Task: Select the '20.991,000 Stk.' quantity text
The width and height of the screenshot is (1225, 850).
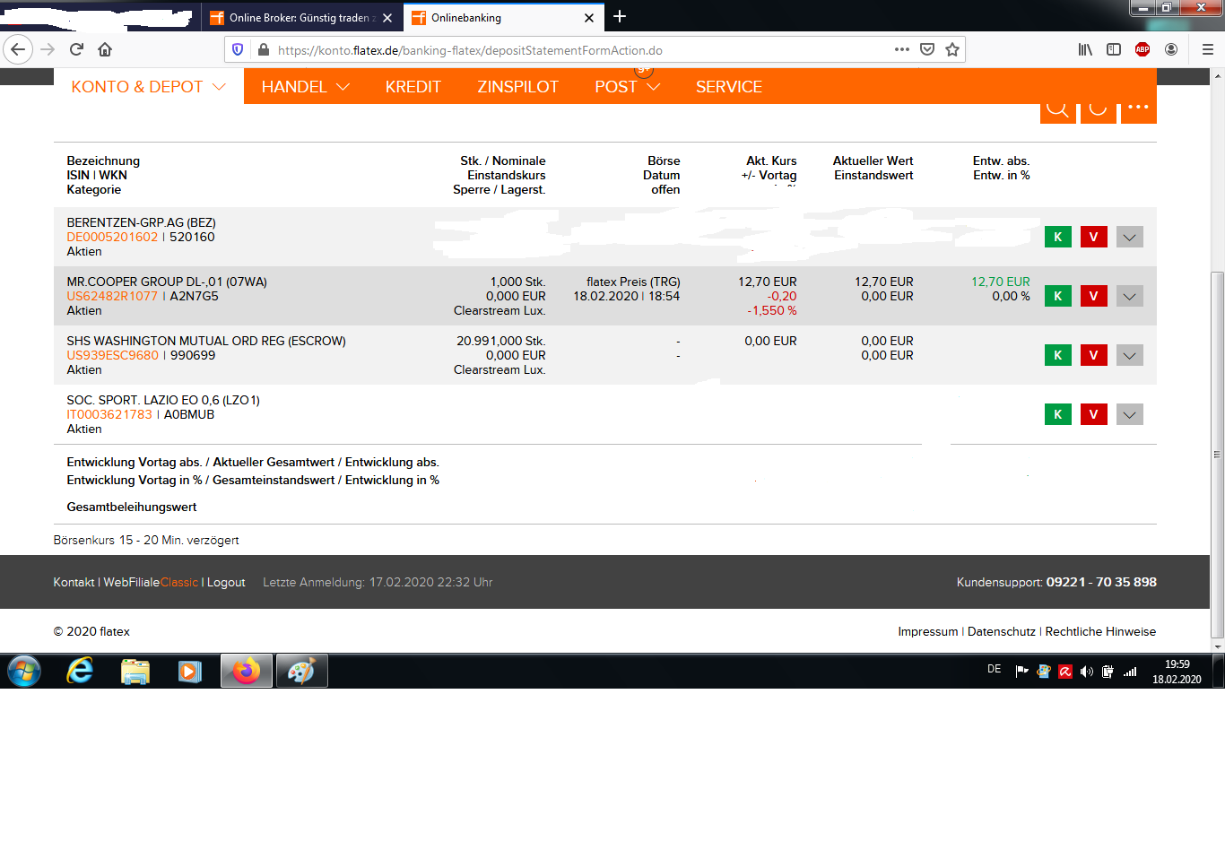Action: 500,341
